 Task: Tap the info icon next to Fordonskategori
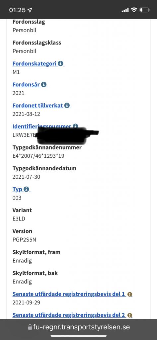coord(60,63)
